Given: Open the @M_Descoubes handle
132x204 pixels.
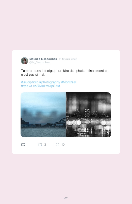Looking at the screenshot, I should point(40,62).
